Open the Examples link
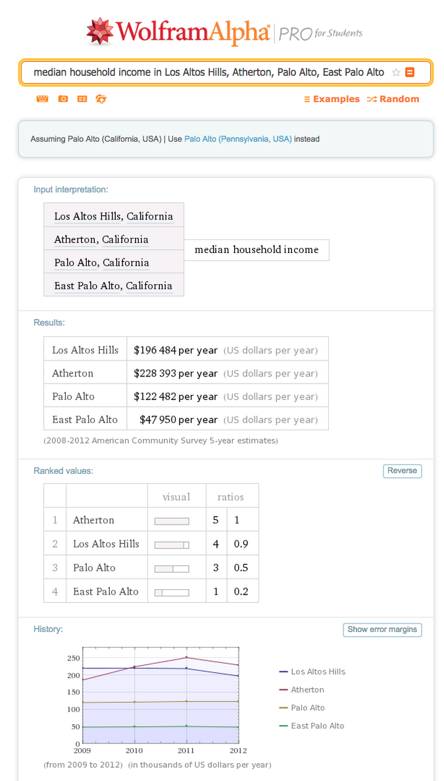 [x=332, y=99]
